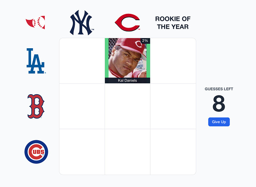The image size is (256, 187).
Task: Select the Dodgers and Yankees cell
Action: coord(82,61)
